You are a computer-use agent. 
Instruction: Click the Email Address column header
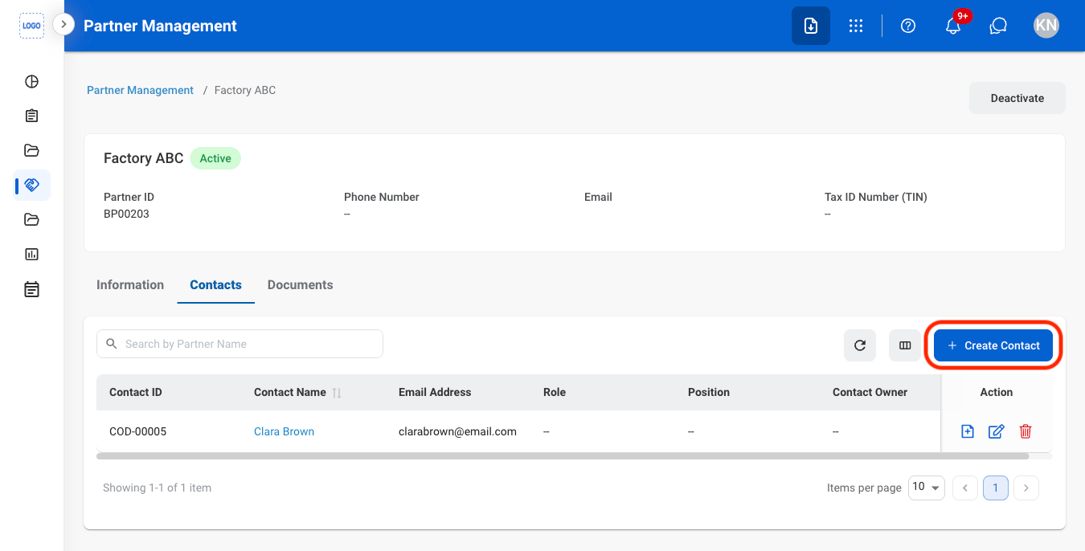pos(435,392)
